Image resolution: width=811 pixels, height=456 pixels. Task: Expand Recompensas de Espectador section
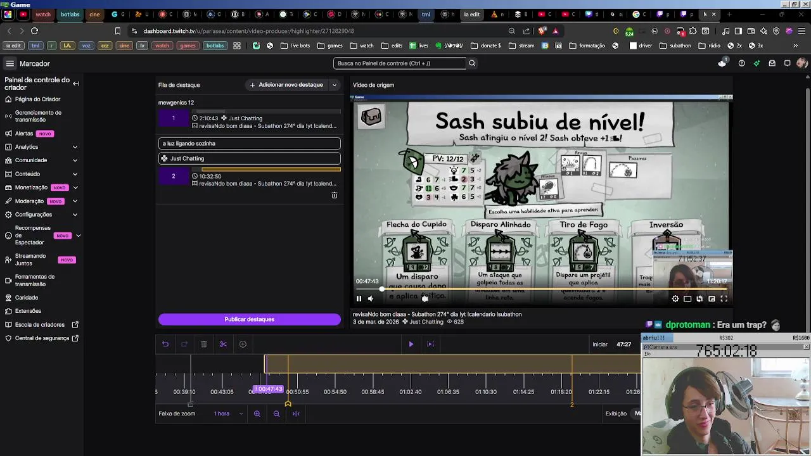point(78,236)
